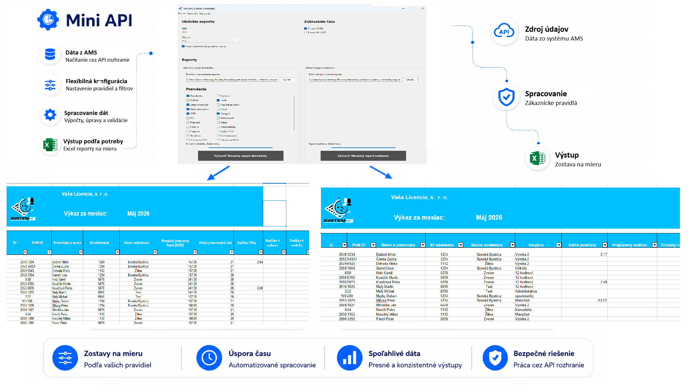688x391 pixels.
Task: Open the Mesačný pracovný fond filter arrow
Action: click(195, 252)
